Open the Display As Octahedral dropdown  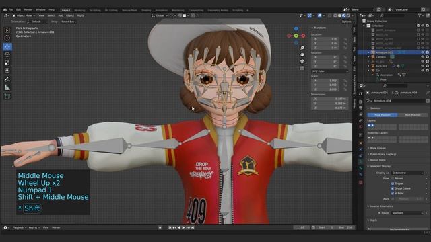coord(407,173)
